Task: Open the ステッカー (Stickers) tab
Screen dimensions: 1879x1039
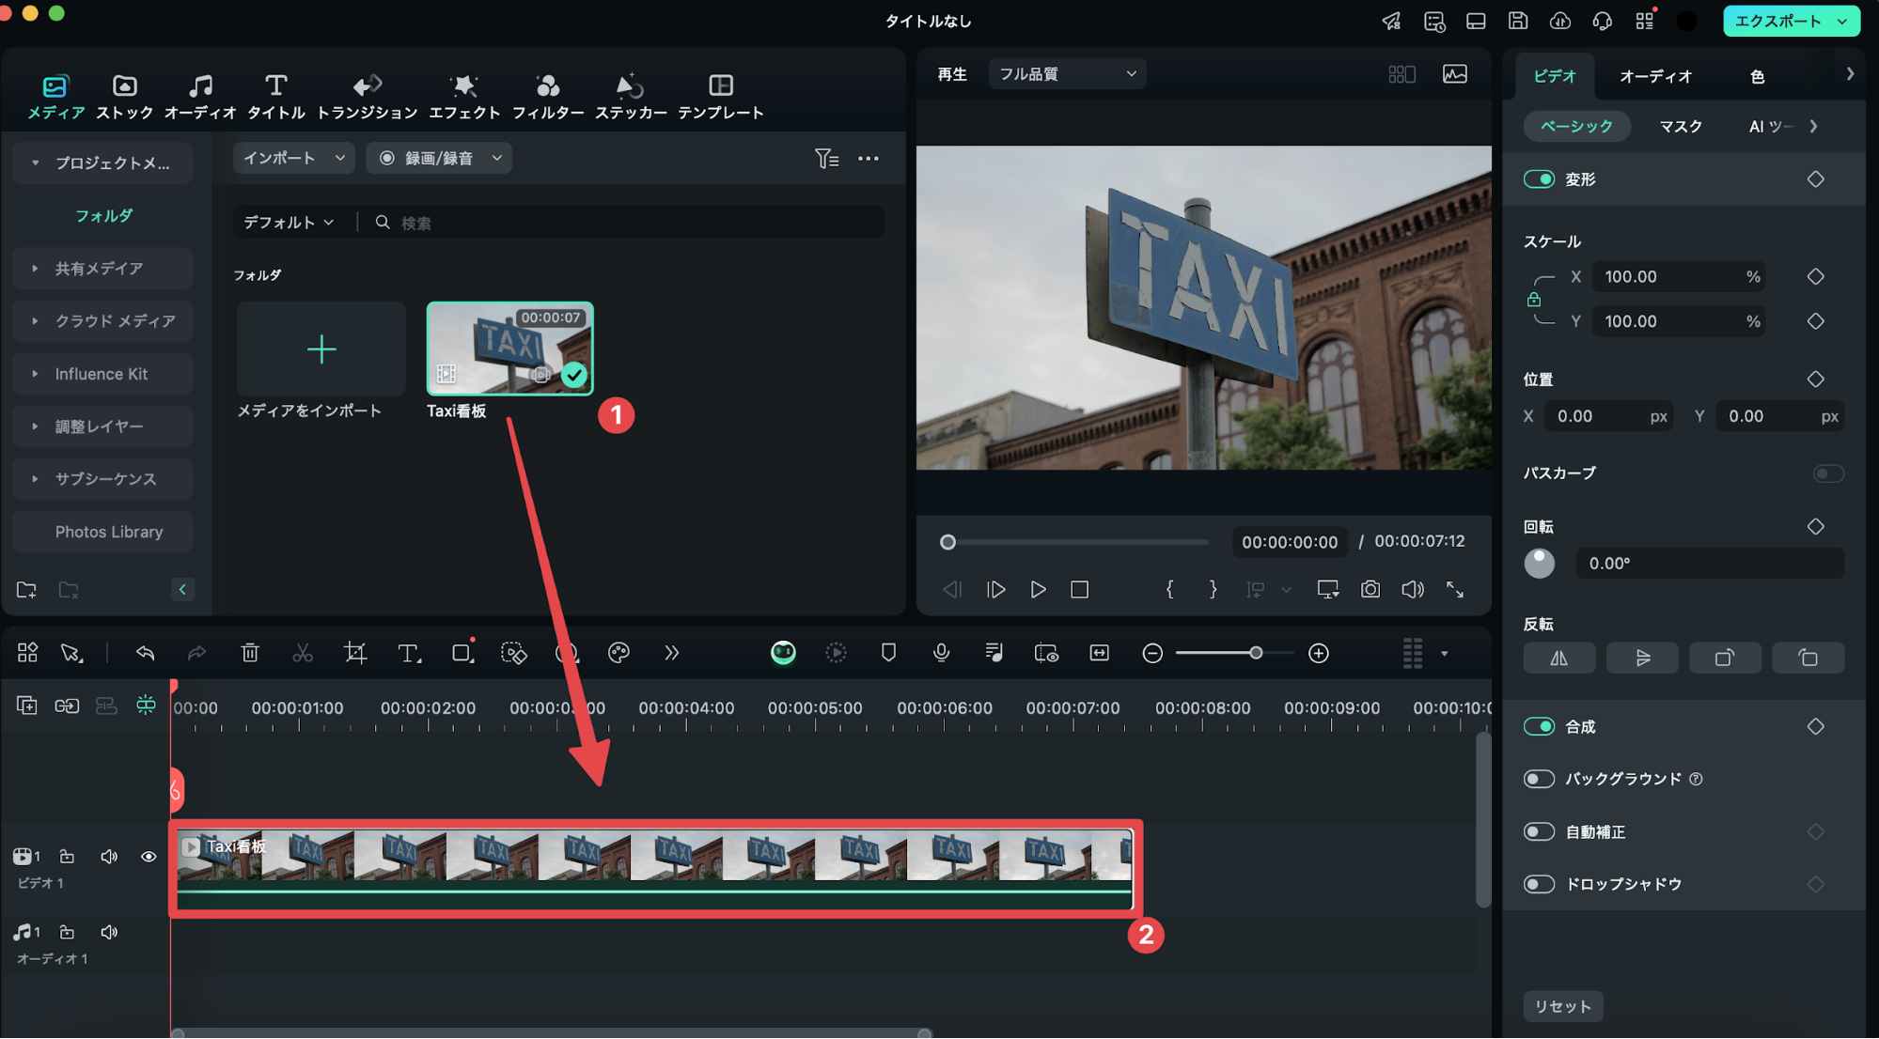Action: click(631, 97)
